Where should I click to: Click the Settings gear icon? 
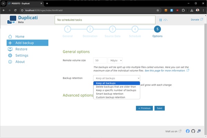click(x=10, y=56)
